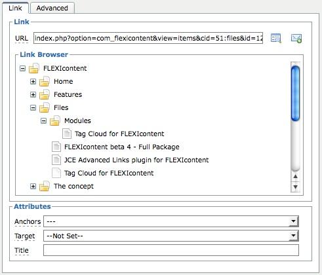Image resolution: width=322 pixels, height=275 pixels.
Task: Open the Target dropdown showing Not Set
Action: coord(171,236)
